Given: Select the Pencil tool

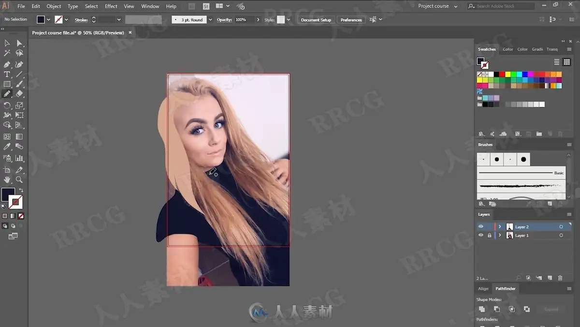Looking at the screenshot, I should (x=7, y=94).
